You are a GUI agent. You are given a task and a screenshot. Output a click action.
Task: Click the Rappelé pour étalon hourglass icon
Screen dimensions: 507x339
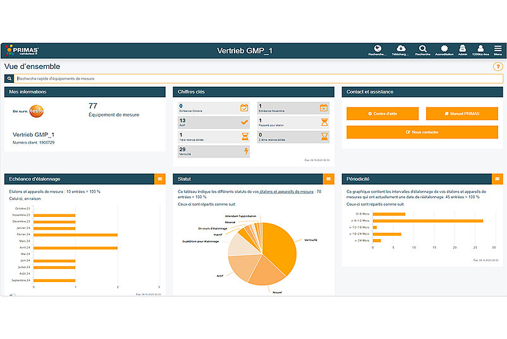pyautogui.click(x=324, y=122)
